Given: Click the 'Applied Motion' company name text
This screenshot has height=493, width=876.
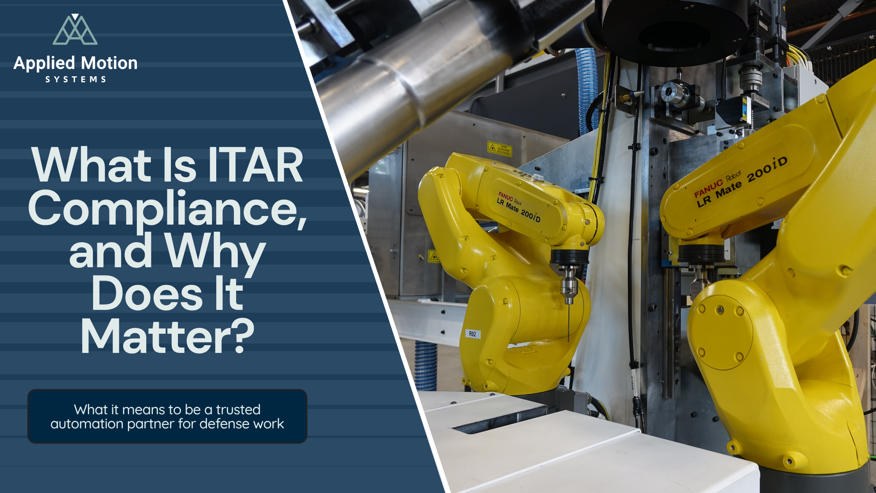Looking at the screenshot, I should coord(75,63).
